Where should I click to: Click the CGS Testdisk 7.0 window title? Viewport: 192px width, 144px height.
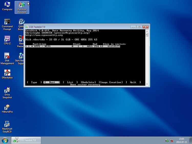(x=37, y=27)
